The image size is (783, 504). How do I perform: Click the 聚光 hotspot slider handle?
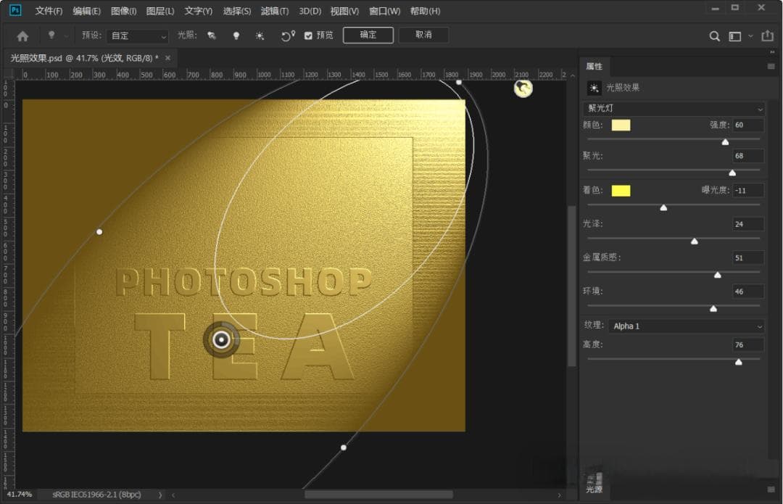pyautogui.click(x=732, y=173)
